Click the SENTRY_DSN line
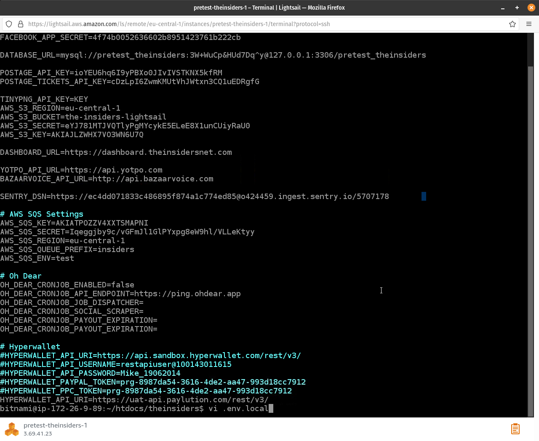Screen dimensions: 539x441 [x=195, y=197]
